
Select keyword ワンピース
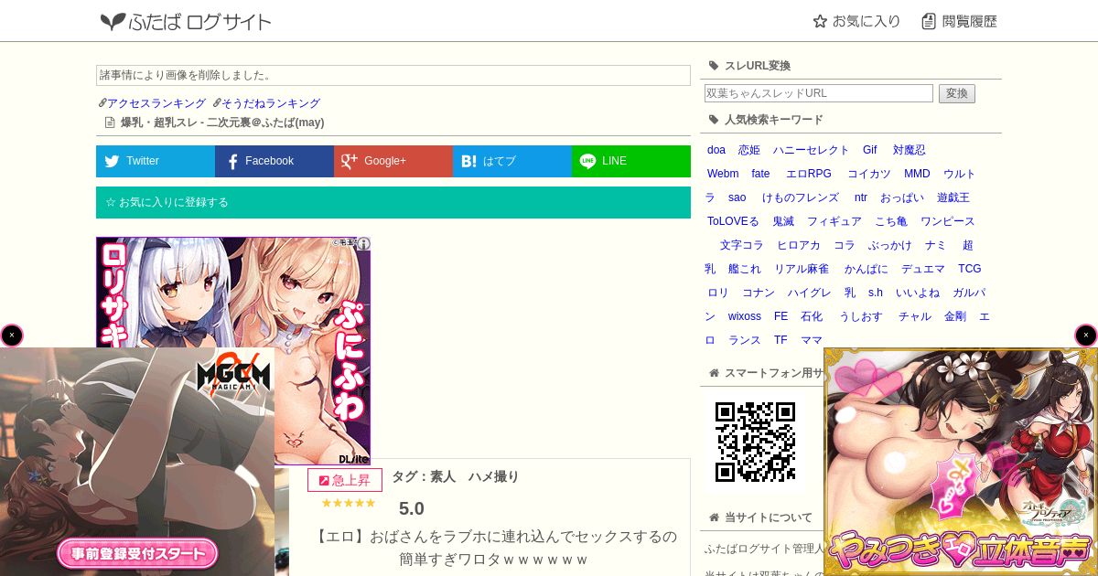948,221
